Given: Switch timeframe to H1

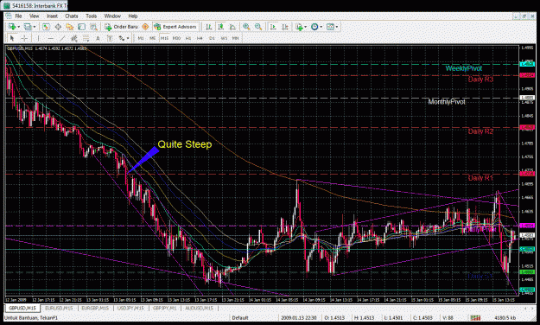Looking at the screenshot, I should 188,38.
